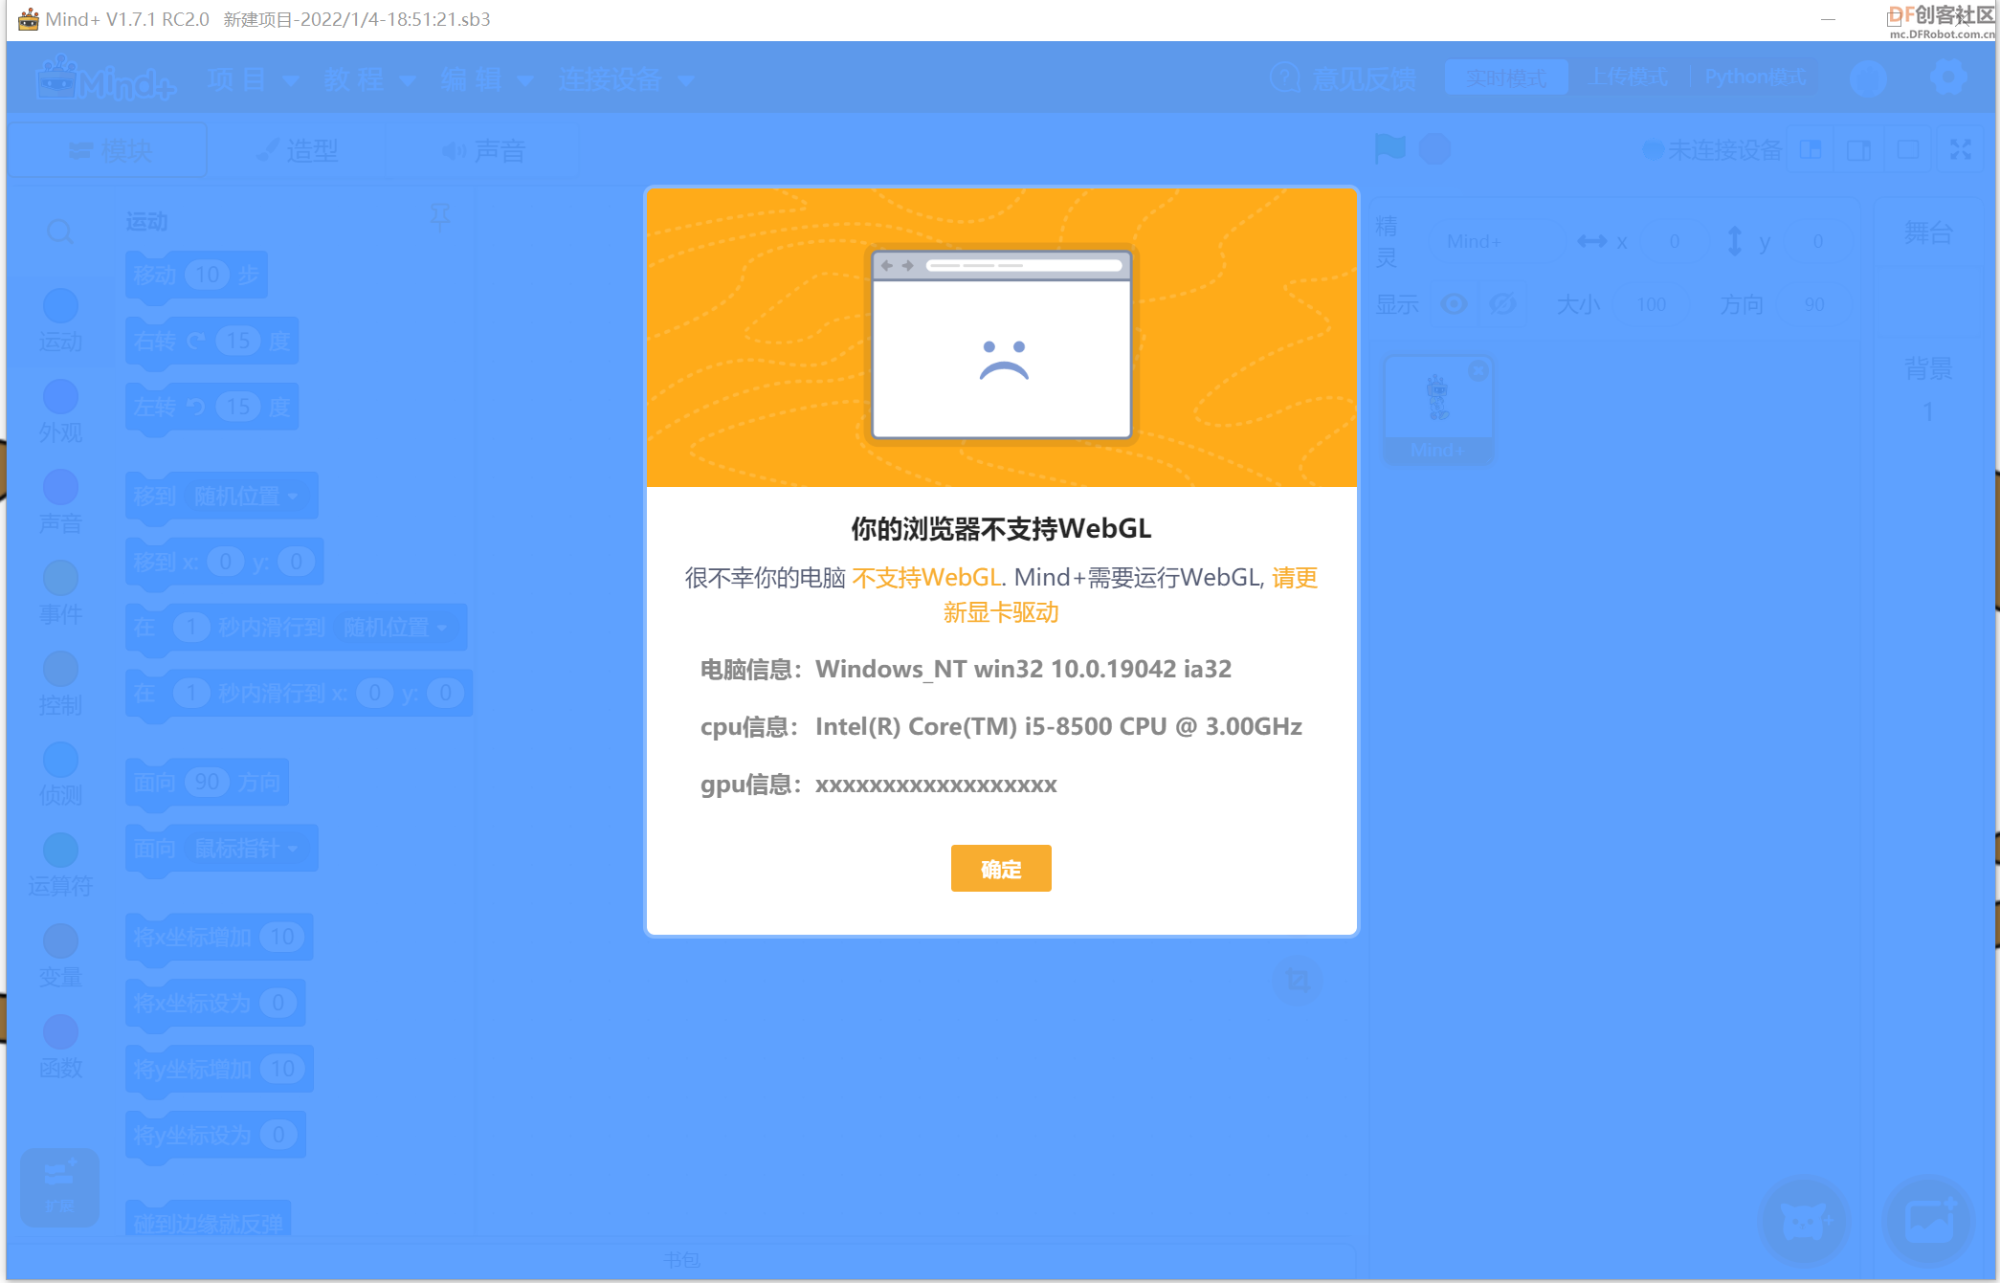Viewport: 2000px width, 1283px height.
Task: Click the help icon beside 意见反馈
Action: point(1285,77)
